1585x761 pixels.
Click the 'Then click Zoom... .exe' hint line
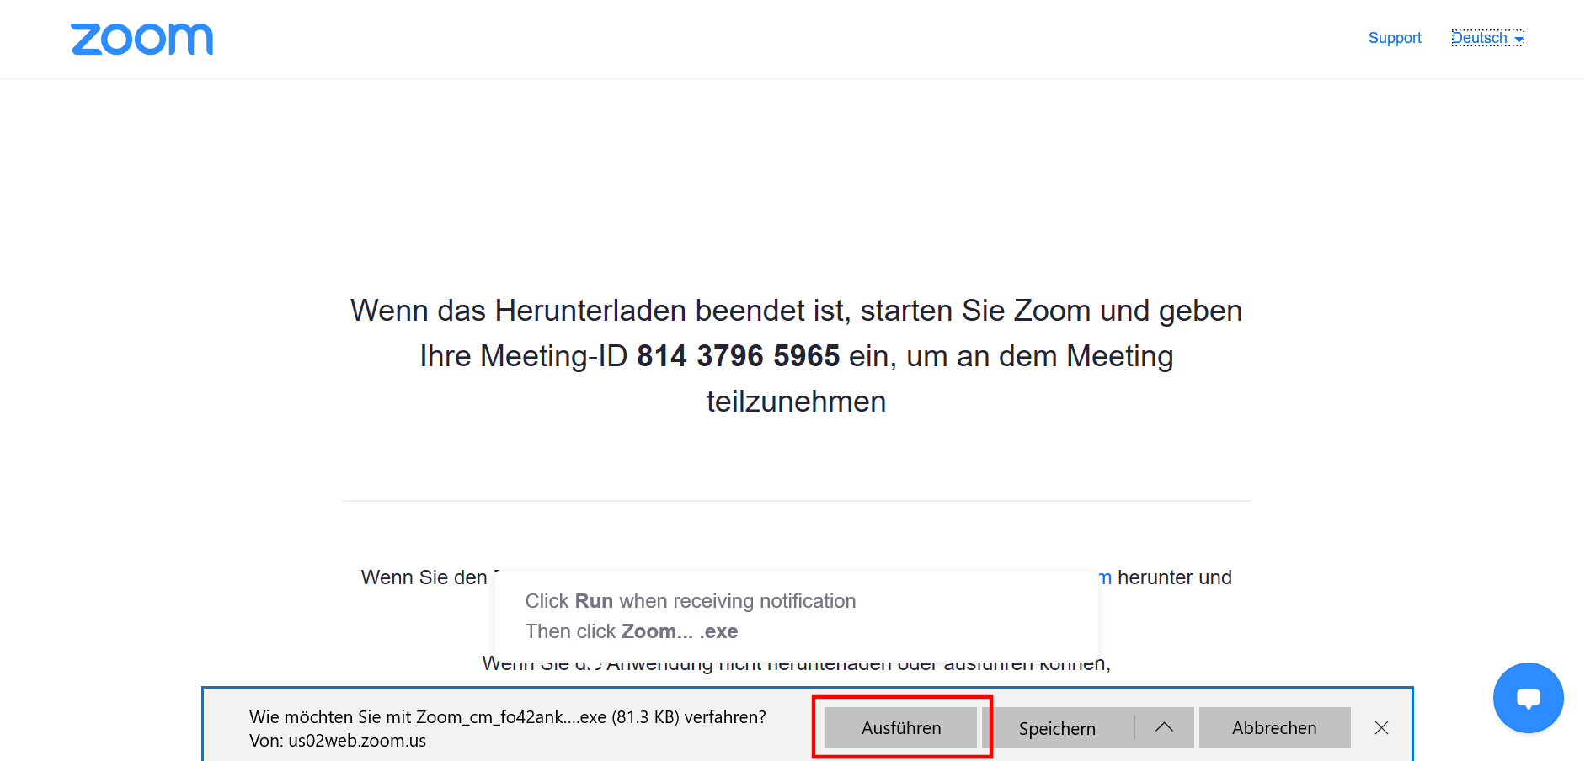pyautogui.click(x=631, y=631)
